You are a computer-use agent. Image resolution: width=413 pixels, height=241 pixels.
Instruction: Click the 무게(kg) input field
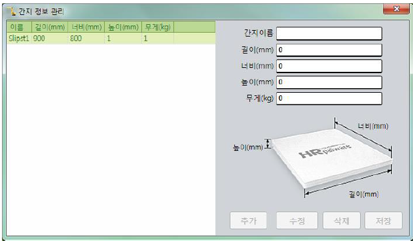pos(329,98)
